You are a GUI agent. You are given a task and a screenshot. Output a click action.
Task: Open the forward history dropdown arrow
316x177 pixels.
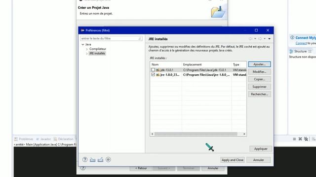click(x=265, y=38)
